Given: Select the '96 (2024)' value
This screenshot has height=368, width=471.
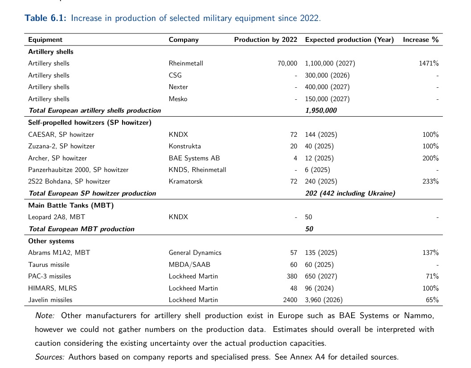Looking at the screenshot, I should pos(319,288).
